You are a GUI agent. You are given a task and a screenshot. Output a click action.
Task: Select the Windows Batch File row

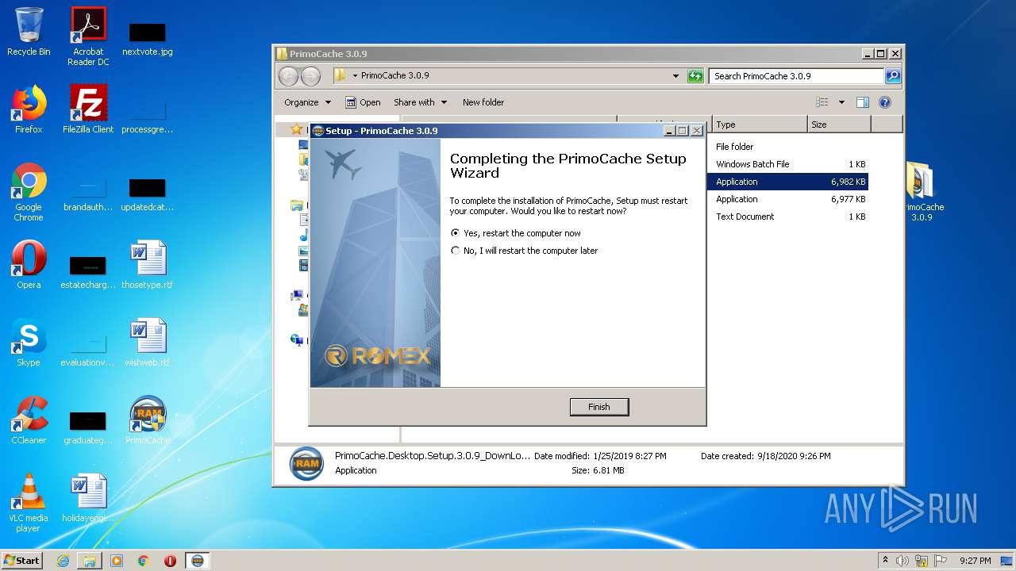click(787, 164)
